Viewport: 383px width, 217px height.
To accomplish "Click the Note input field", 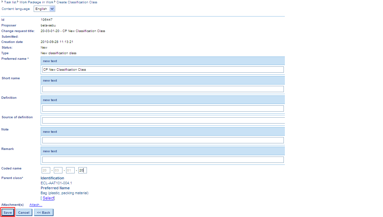I will (x=163, y=140).
